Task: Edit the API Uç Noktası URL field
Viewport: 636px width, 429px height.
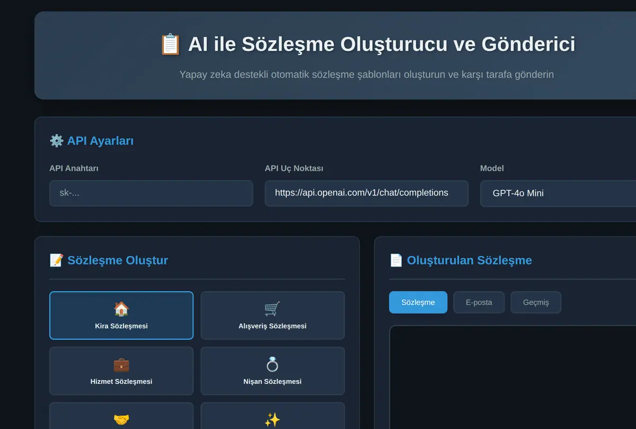Action: pos(366,193)
